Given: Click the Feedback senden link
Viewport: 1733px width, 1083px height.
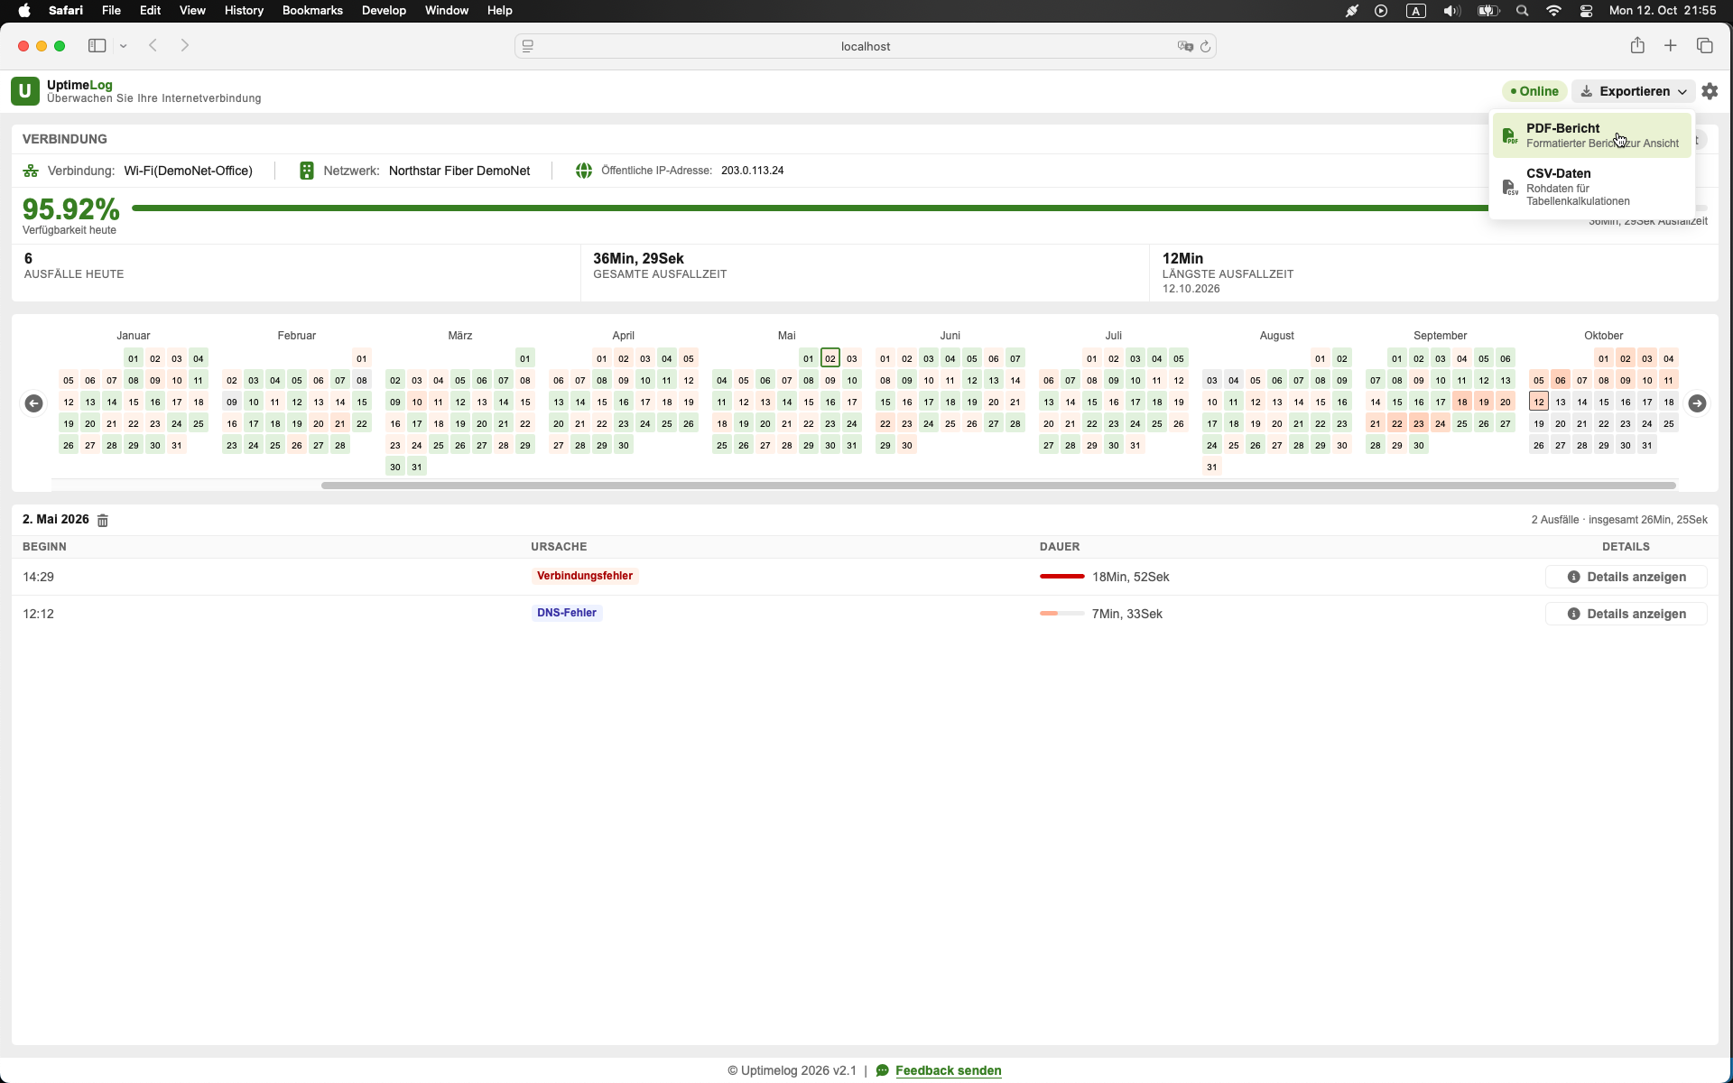Looking at the screenshot, I should coord(949,1070).
